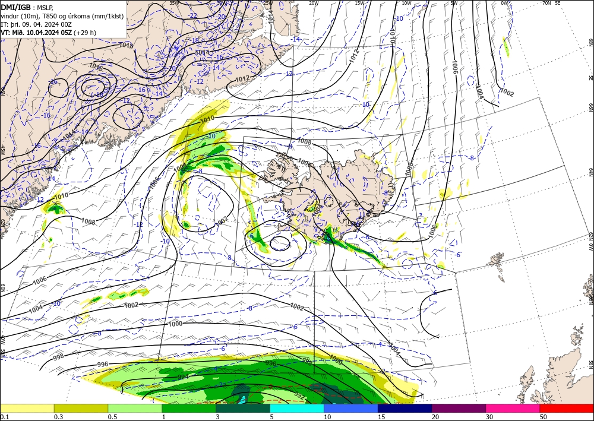This screenshot has height=421, width=594.
Task: Click the "20W" longitude label
Action: (x=314, y=3)
